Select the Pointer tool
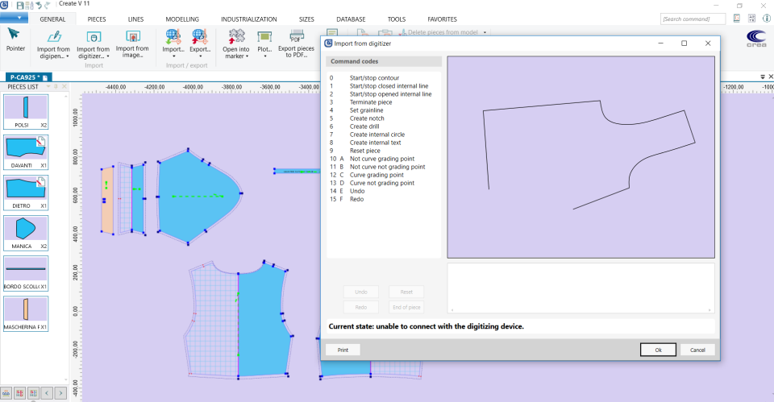This screenshot has width=774, height=402. 15,34
